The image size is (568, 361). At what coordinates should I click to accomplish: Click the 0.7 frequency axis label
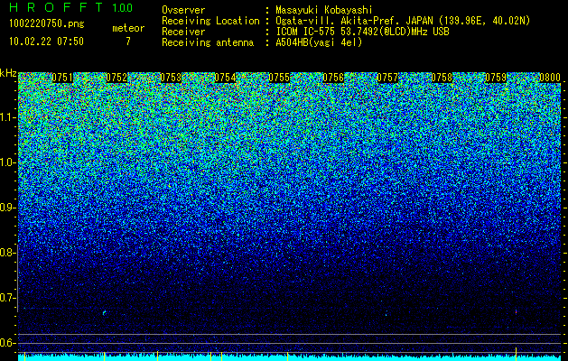tap(7, 298)
